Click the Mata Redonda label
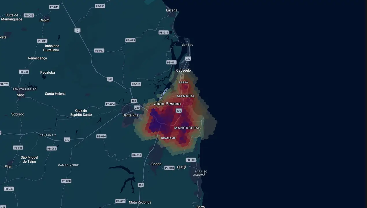 coord(140,203)
